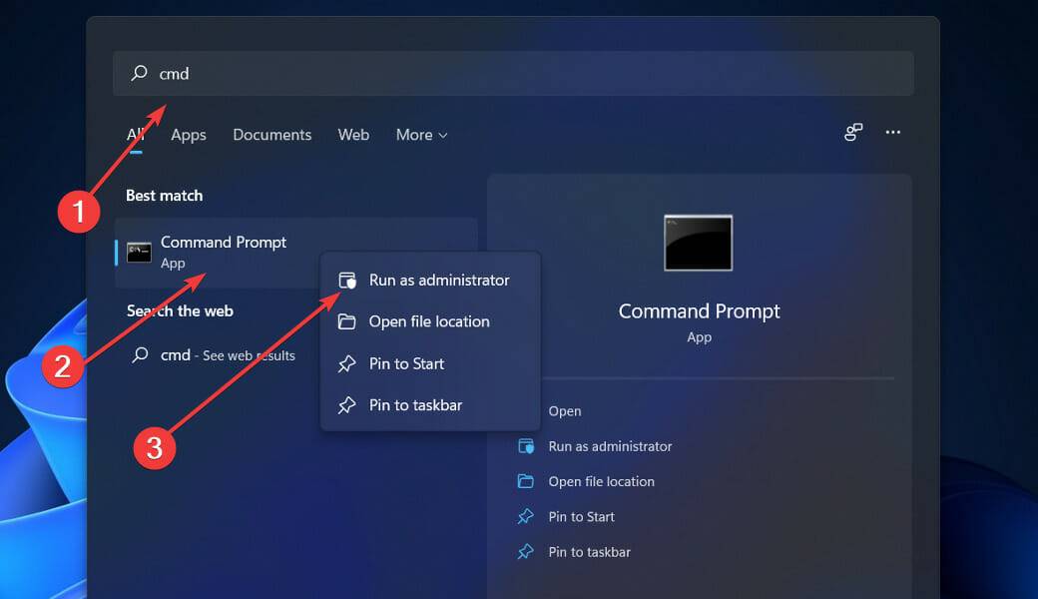Viewport: 1038px width, 599px height.
Task: Click Open in the preview panel
Action: (x=564, y=410)
